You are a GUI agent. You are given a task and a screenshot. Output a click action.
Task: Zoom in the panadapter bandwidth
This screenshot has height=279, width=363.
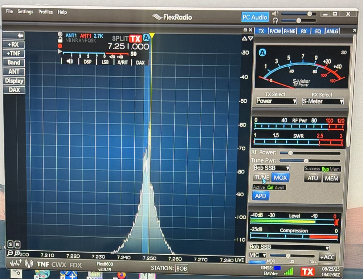[17, 253]
